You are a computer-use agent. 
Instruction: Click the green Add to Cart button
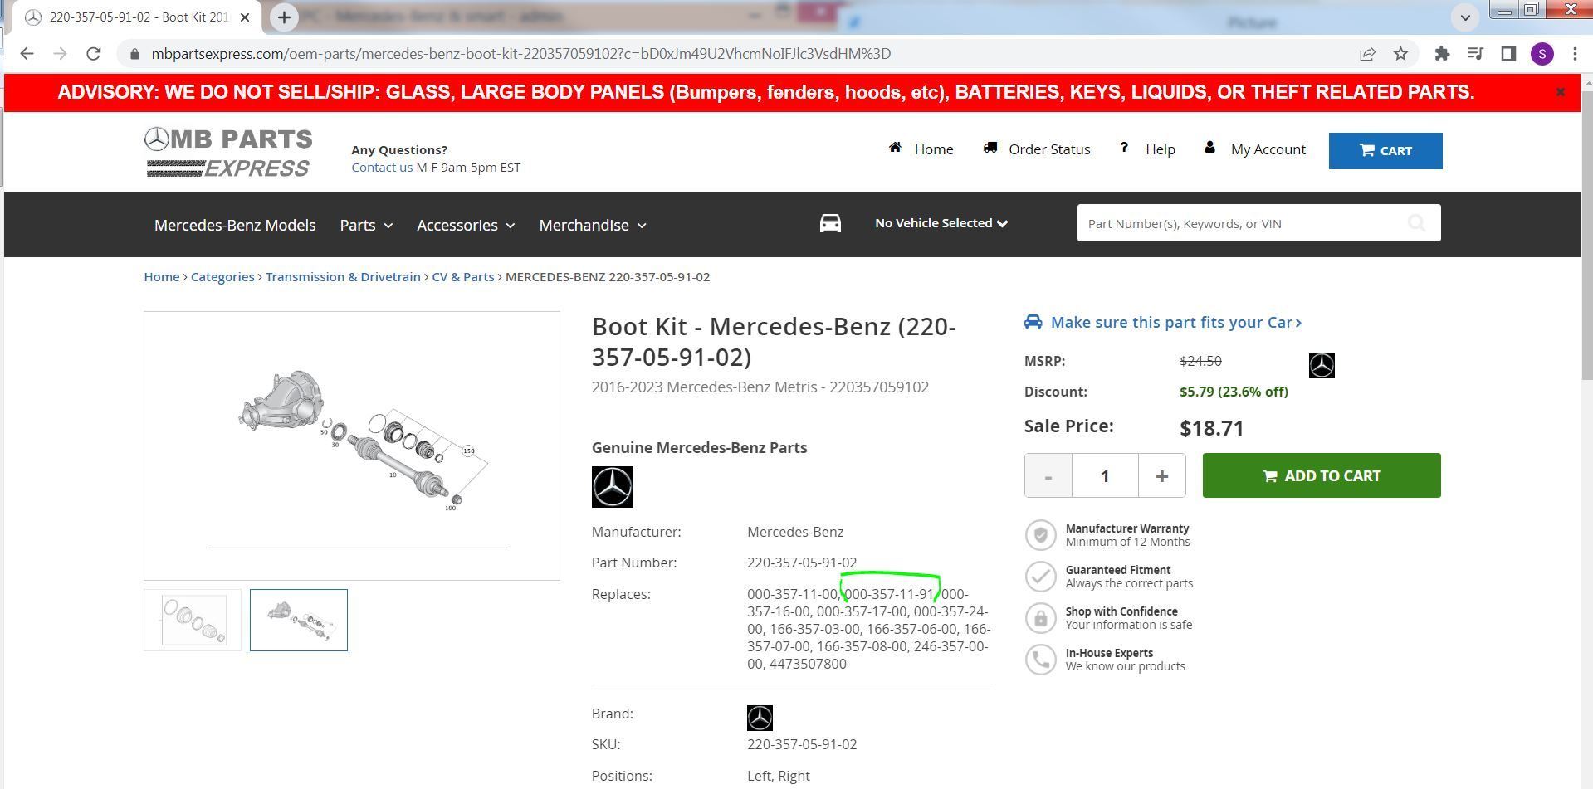[x=1321, y=476]
